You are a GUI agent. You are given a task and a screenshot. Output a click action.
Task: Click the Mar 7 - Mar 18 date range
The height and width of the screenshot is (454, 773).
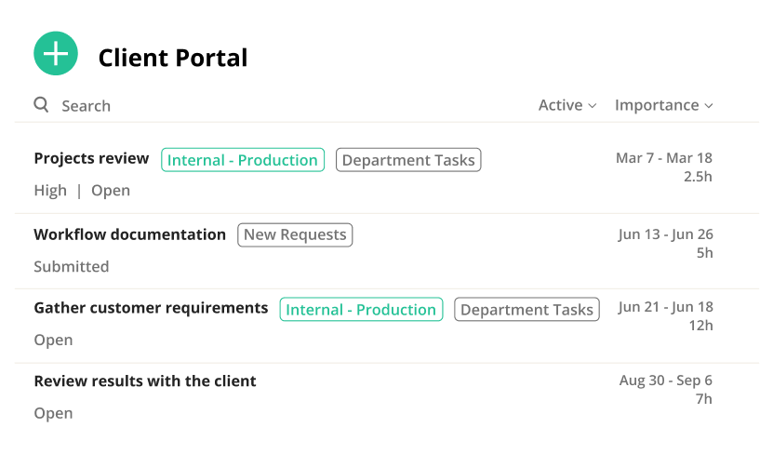pos(663,158)
